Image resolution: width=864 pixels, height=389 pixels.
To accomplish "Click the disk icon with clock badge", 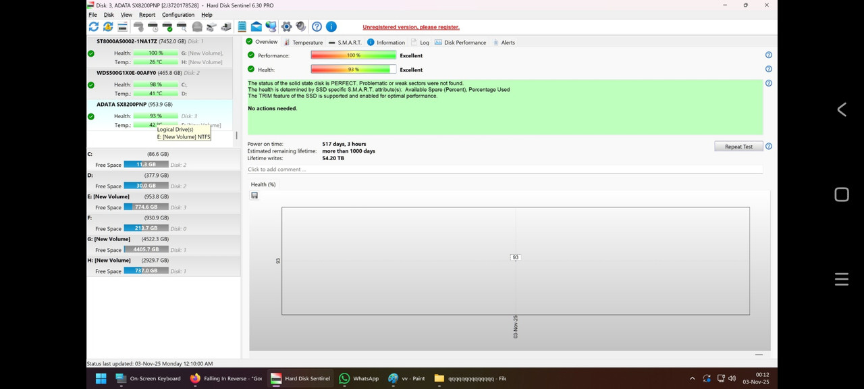I will tap(153, 27).
